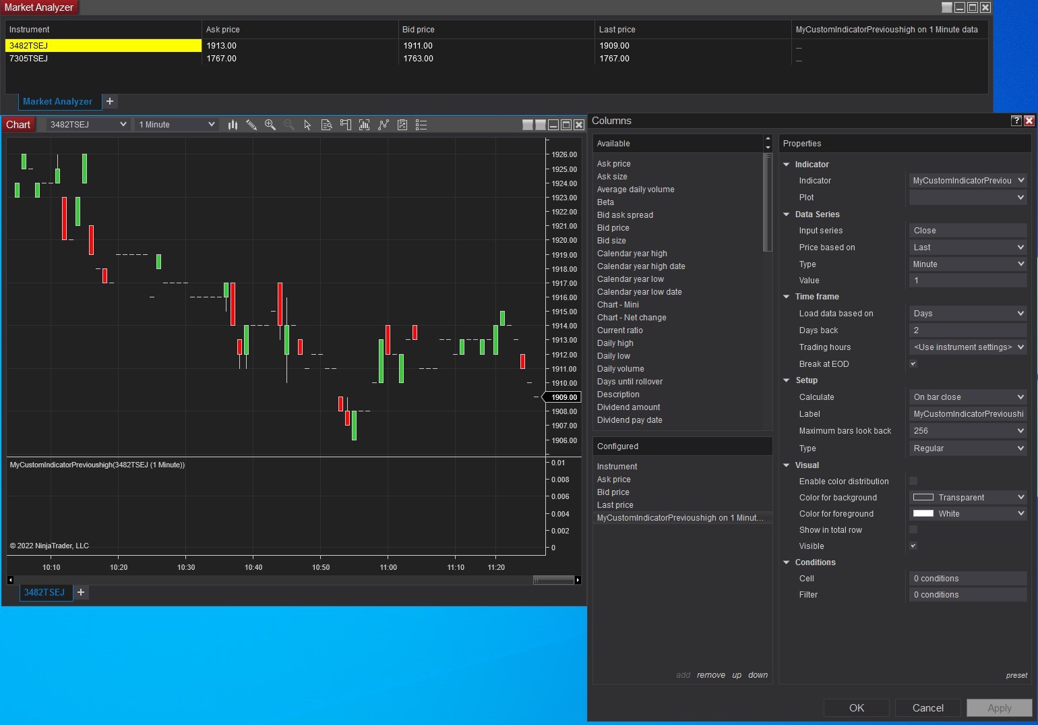Viewport: 1038px width, 725px height.
Task: Open the Price based on dropdown
Action: point(968,248)
